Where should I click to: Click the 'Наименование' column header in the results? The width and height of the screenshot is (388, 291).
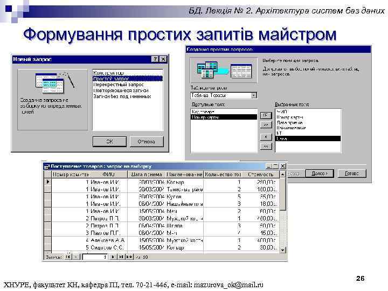tap(184, 175)
